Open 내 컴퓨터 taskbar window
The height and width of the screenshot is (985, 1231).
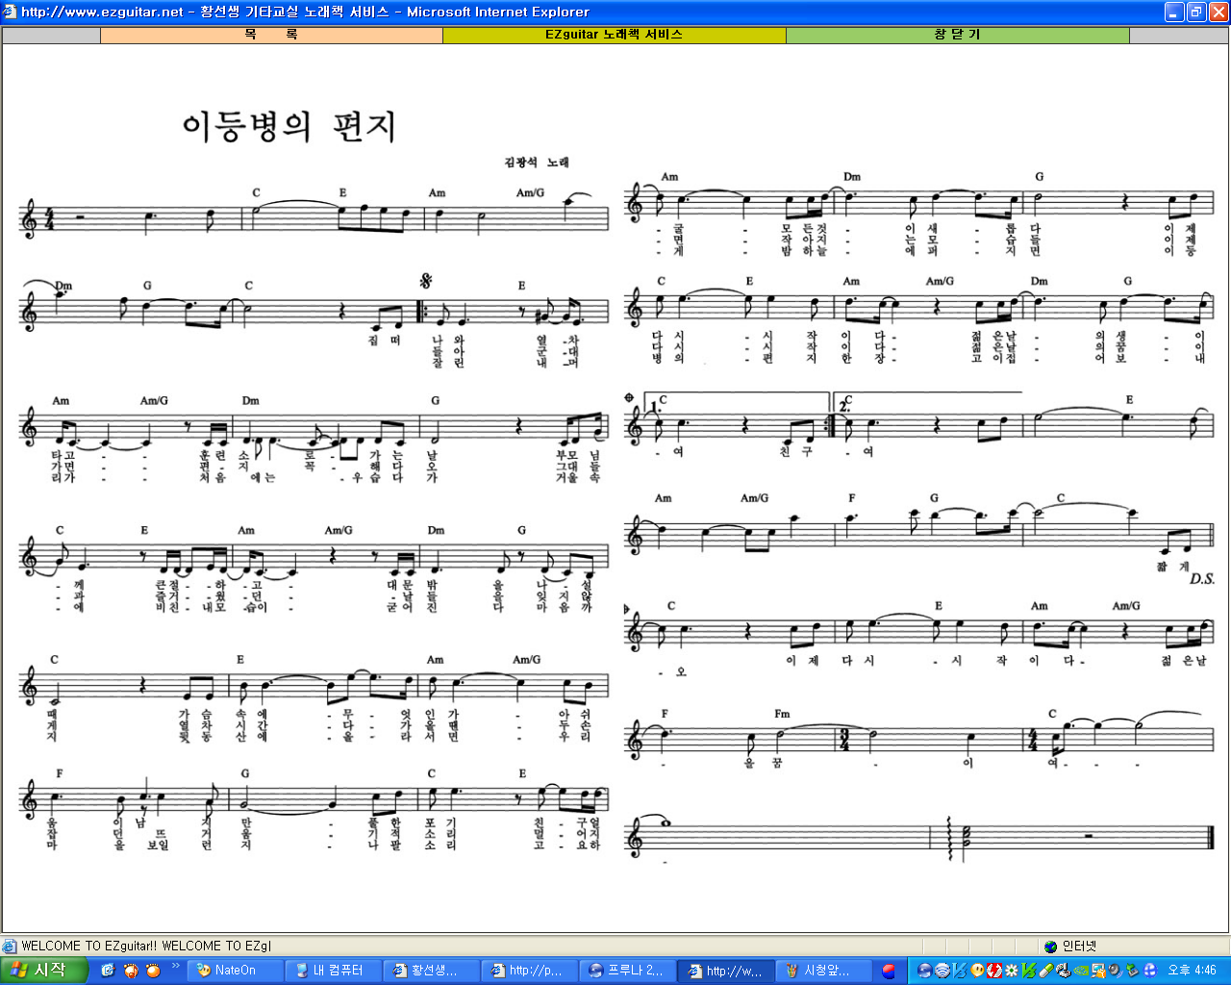point(335,971)
